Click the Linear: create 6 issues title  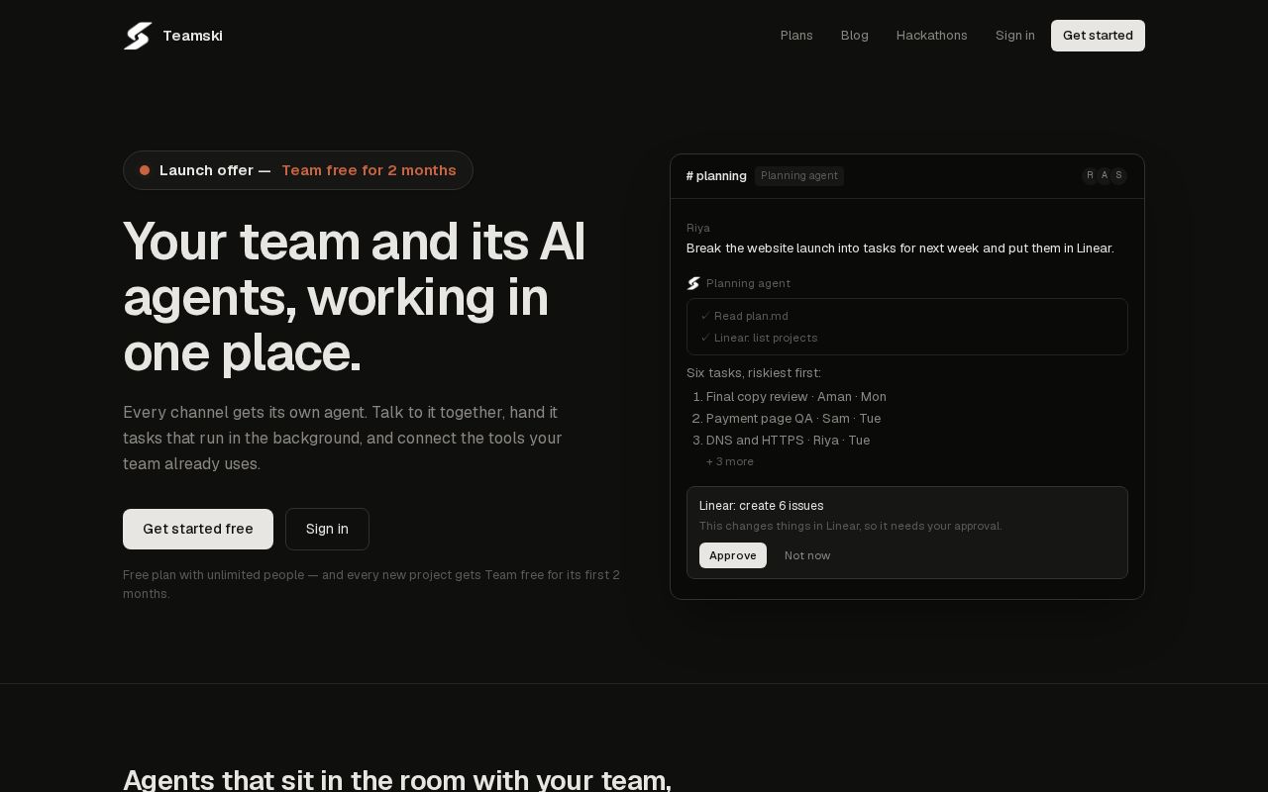[x=761, y=506]
